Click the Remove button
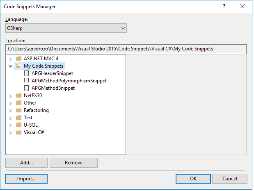 coord(73,163)
